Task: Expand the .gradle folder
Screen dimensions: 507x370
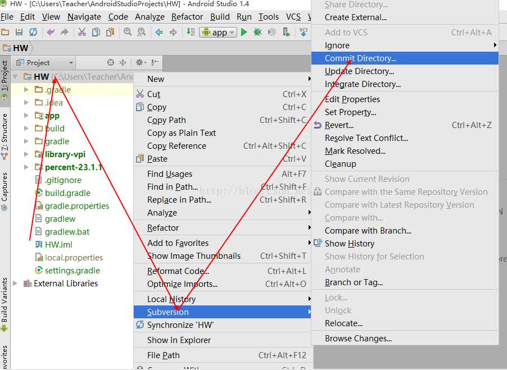Action: click(26, 89)
